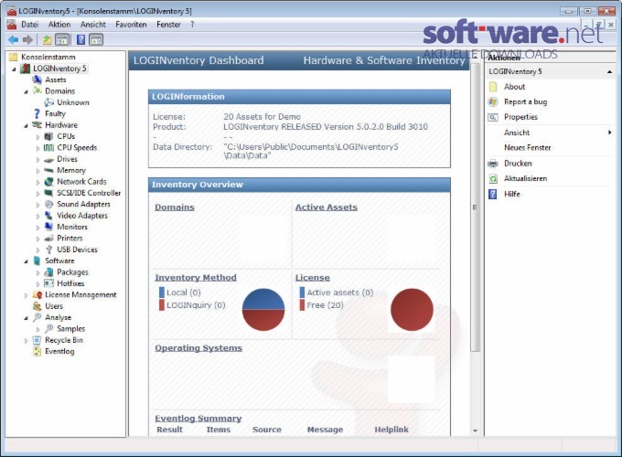Click Properties in the Aktionen pane

click(x=520, y=117)
